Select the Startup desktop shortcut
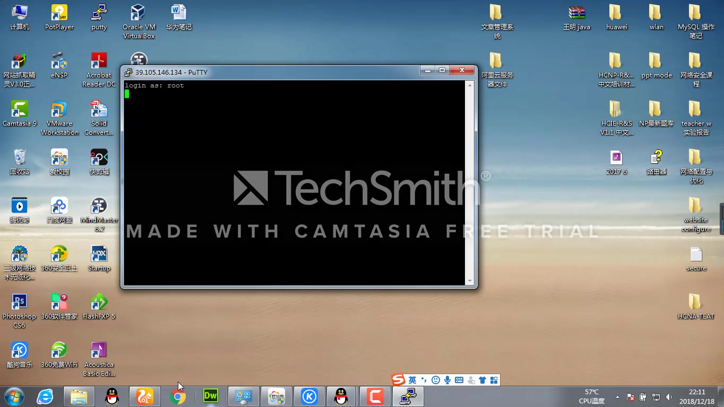 (x=99, y=258)
